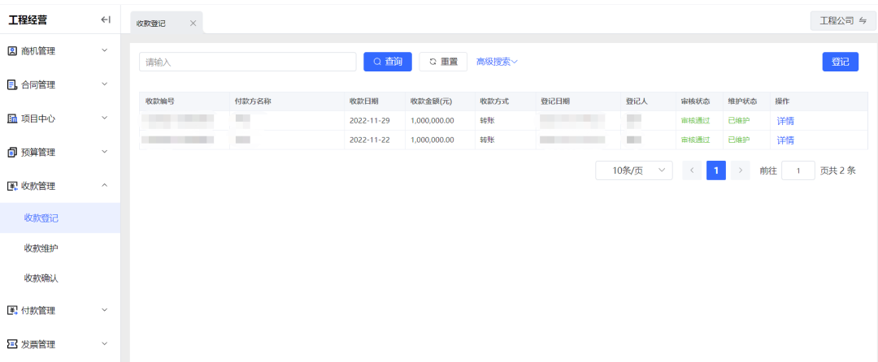
Task: Collapse the 工程经营 sidebar with arrow icon
Action: click(105, 20)
